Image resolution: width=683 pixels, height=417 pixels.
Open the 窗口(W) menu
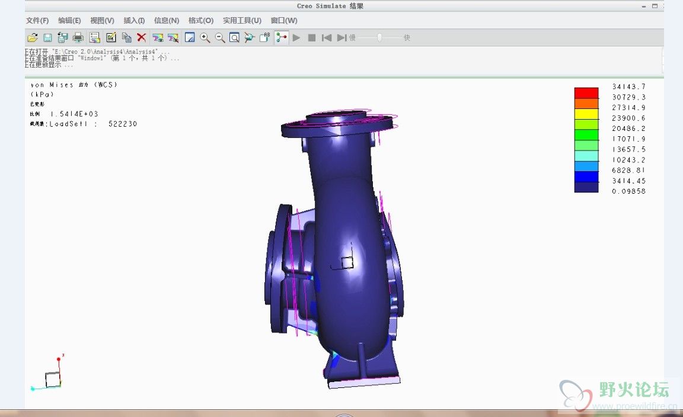[x=284, y=21]
